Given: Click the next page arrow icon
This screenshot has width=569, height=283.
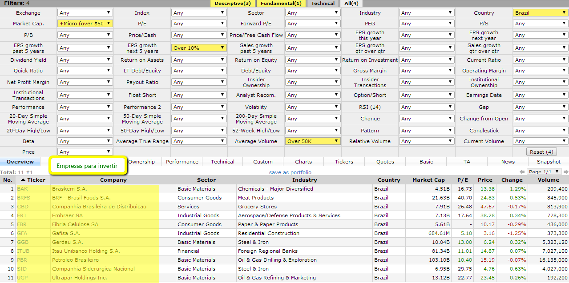Looking at the screenshot, I should [566, 172].
